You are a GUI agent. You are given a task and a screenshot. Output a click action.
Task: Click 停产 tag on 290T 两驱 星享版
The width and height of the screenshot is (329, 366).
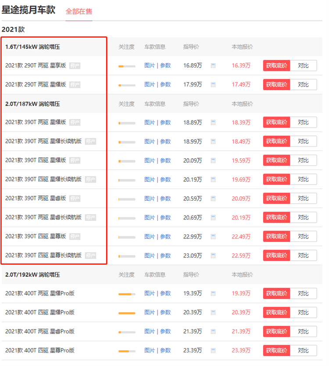pos(75,66)
